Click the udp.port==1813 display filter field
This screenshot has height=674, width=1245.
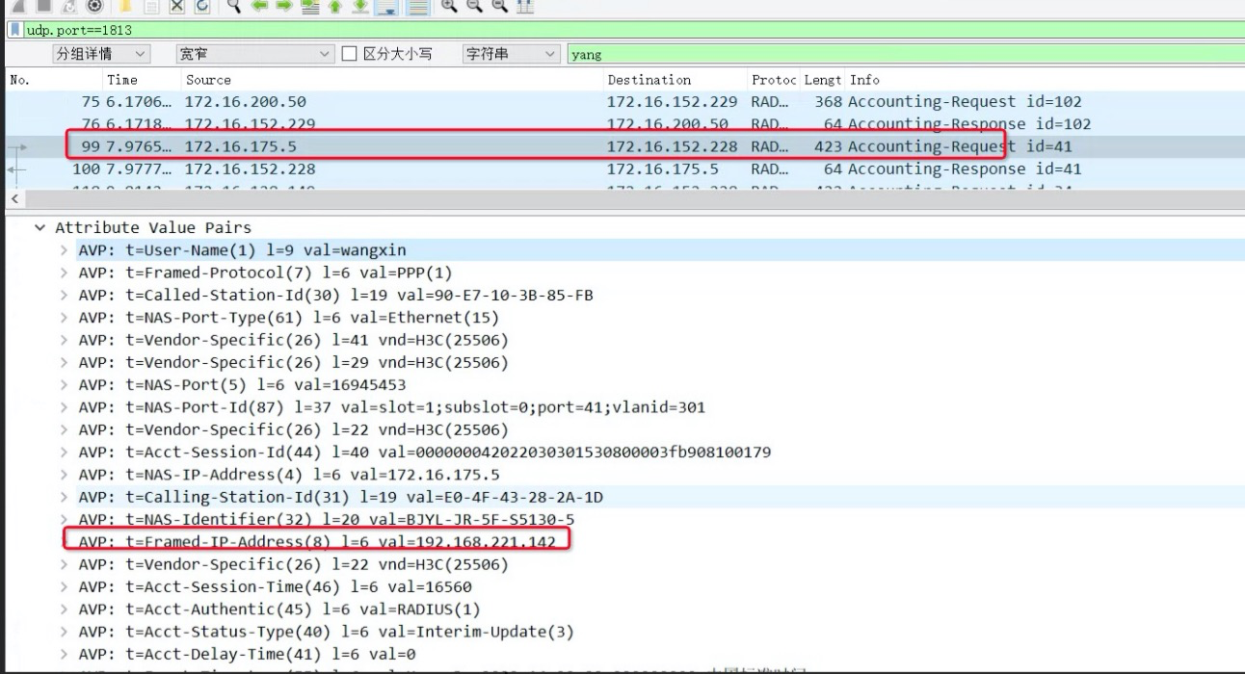click(x=634, y=30)
